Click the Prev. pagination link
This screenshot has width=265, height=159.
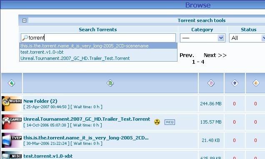pos(187,55)
